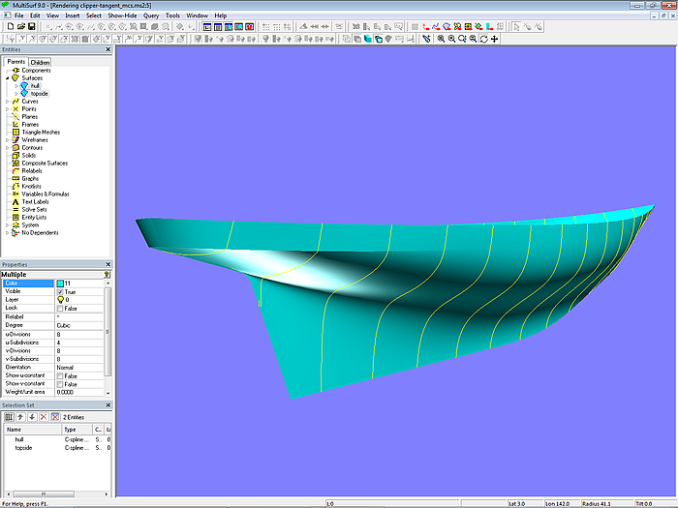Click the Pan crosshair arrows icon
The width and height of the screenshot is (678, 508).
pos(496,39)
